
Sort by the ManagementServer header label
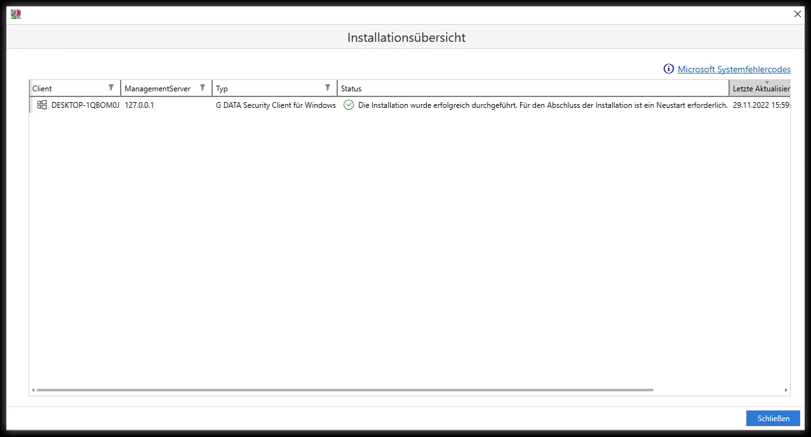click(x=158, y=89)
